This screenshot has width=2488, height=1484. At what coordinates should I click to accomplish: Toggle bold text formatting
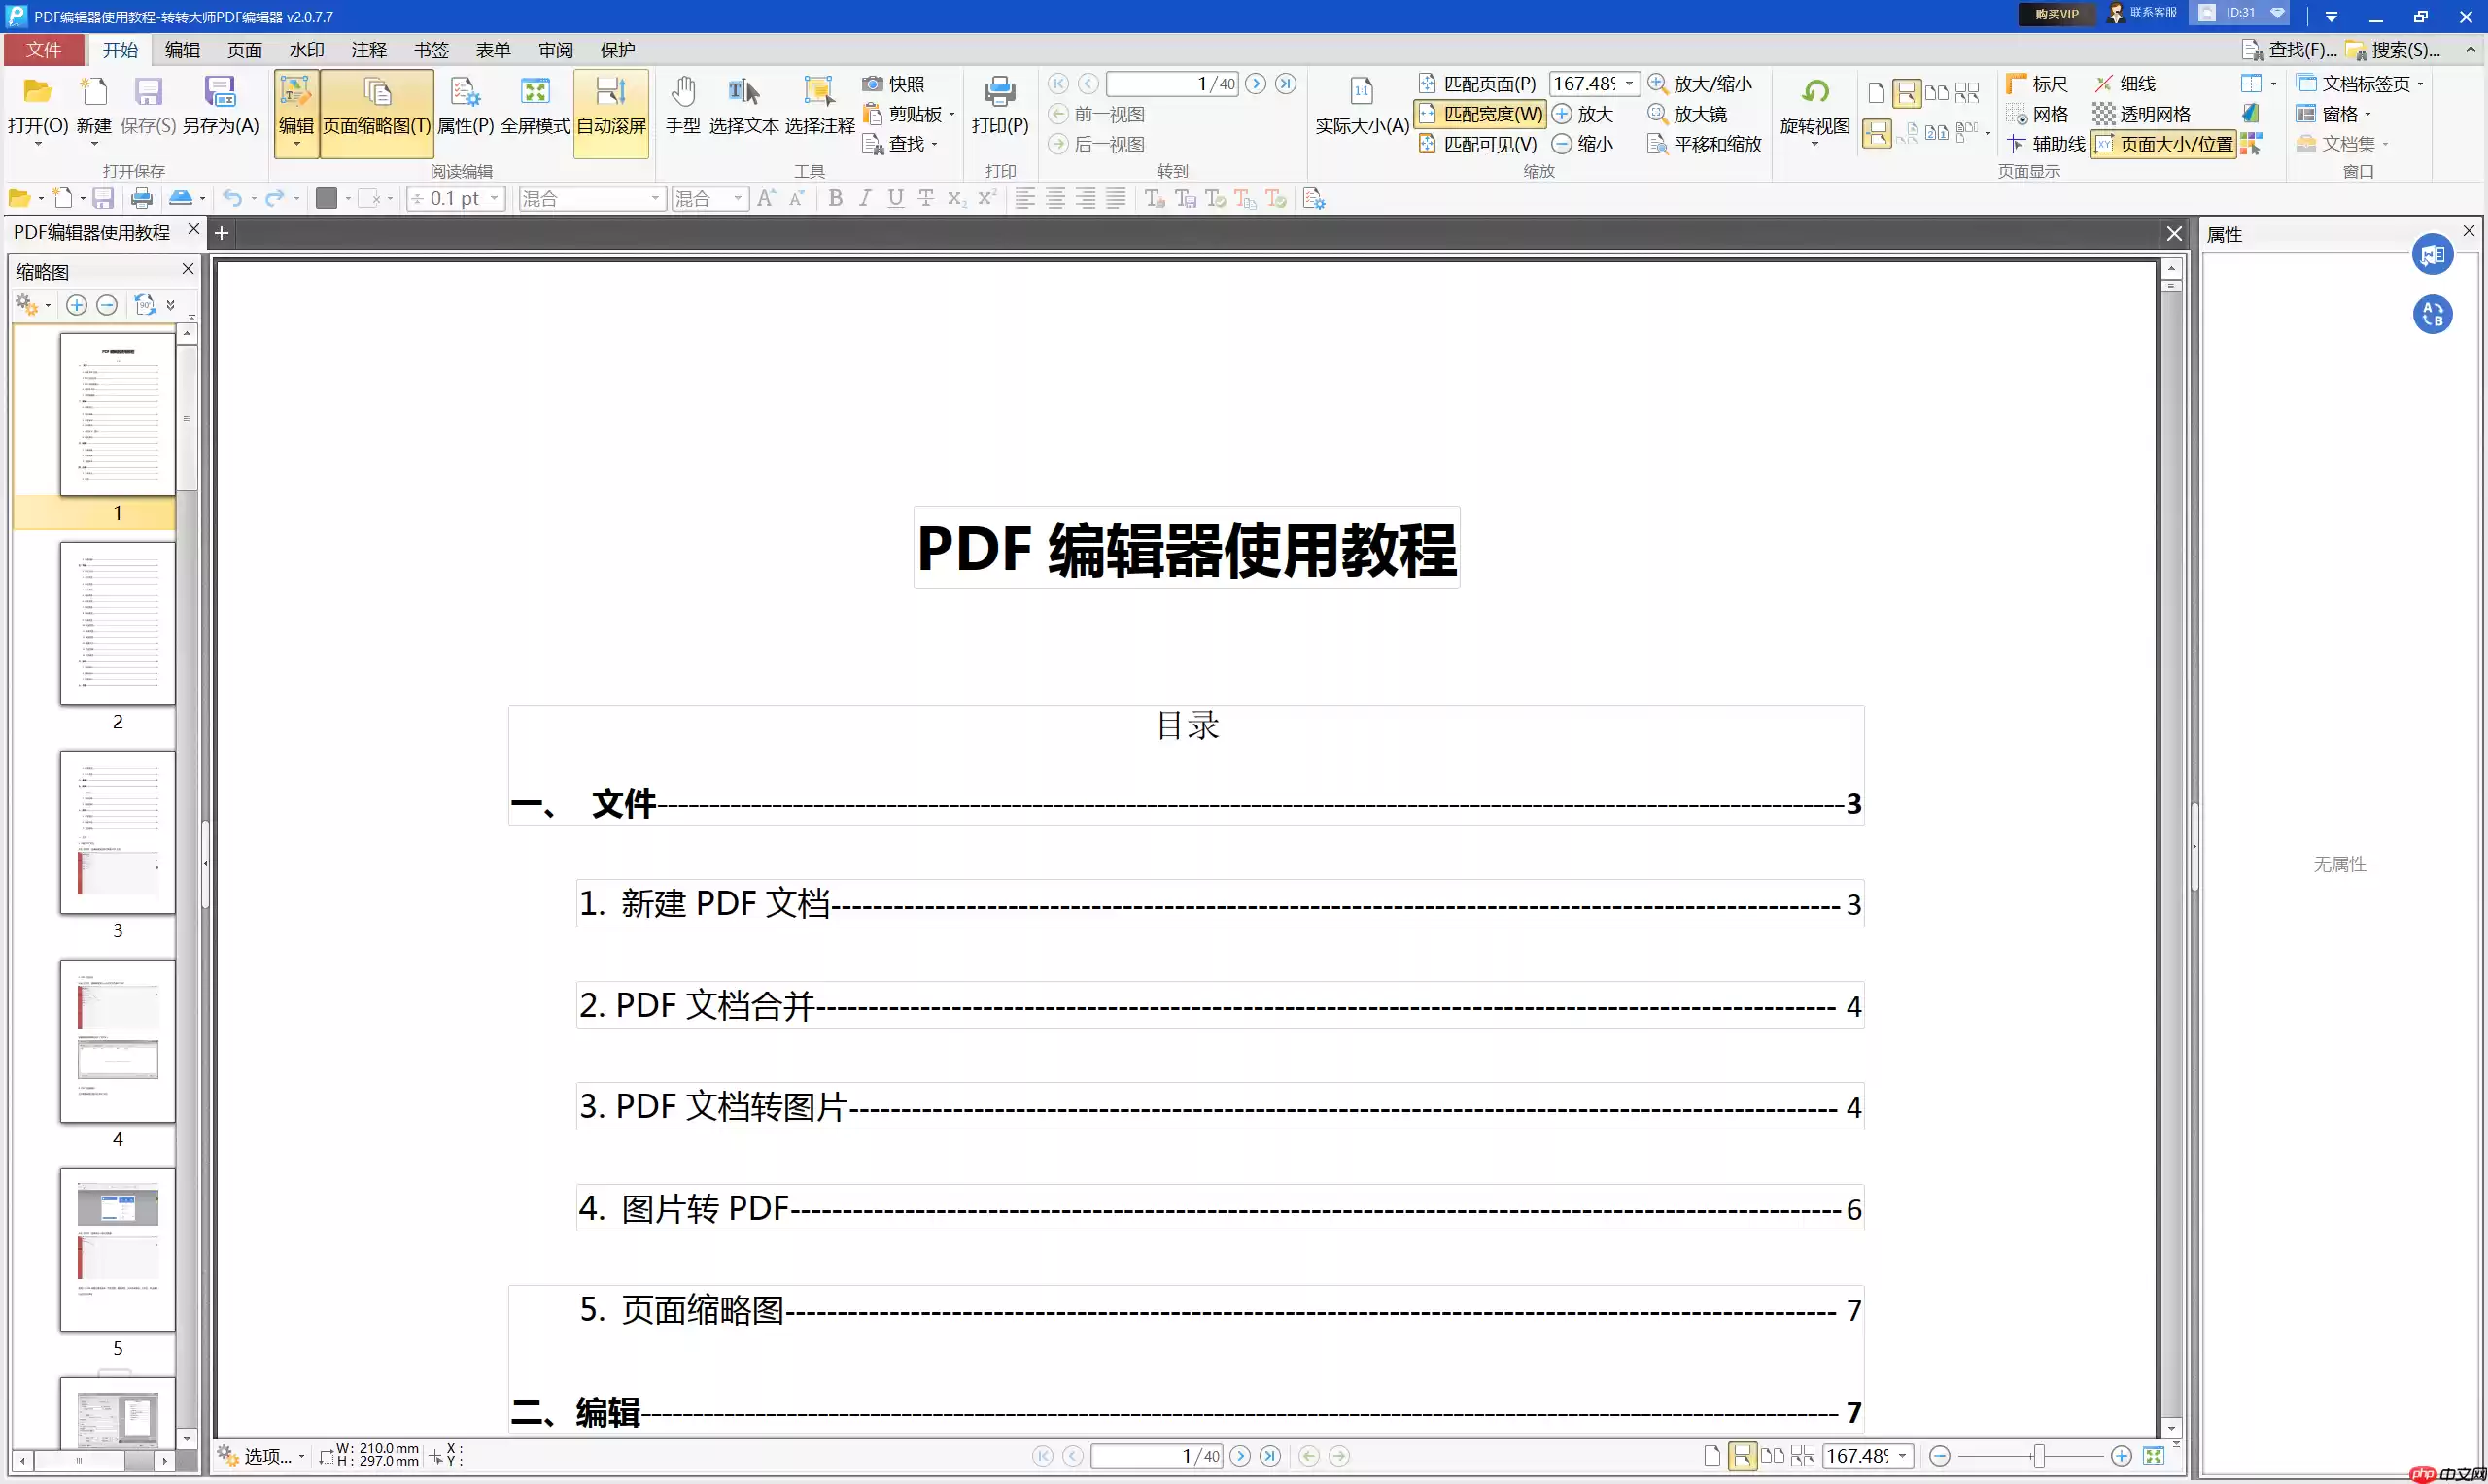pyautogui.click(x=836, y=198)
